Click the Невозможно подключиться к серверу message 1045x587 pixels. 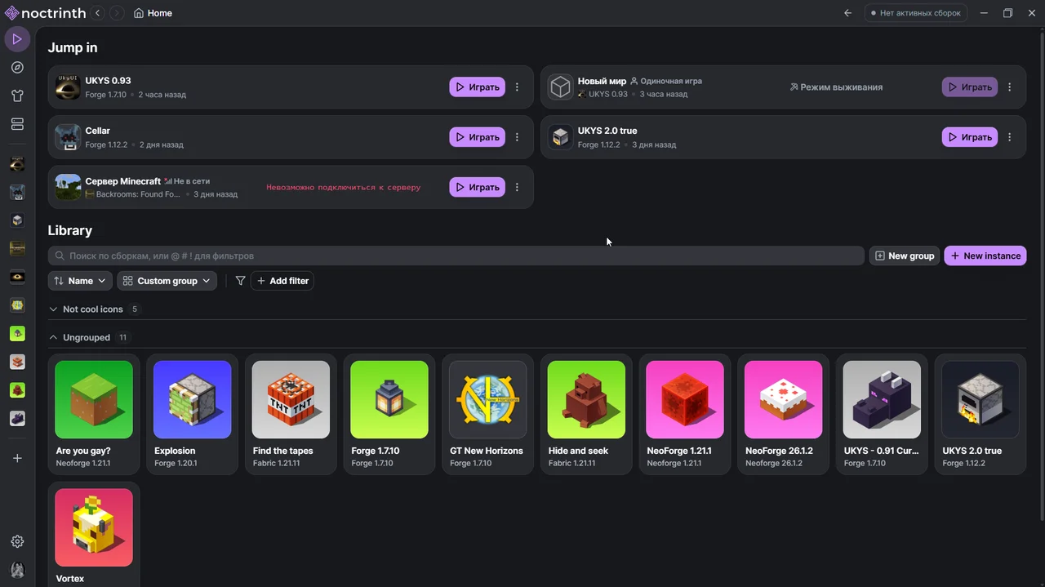coord(343,187)
